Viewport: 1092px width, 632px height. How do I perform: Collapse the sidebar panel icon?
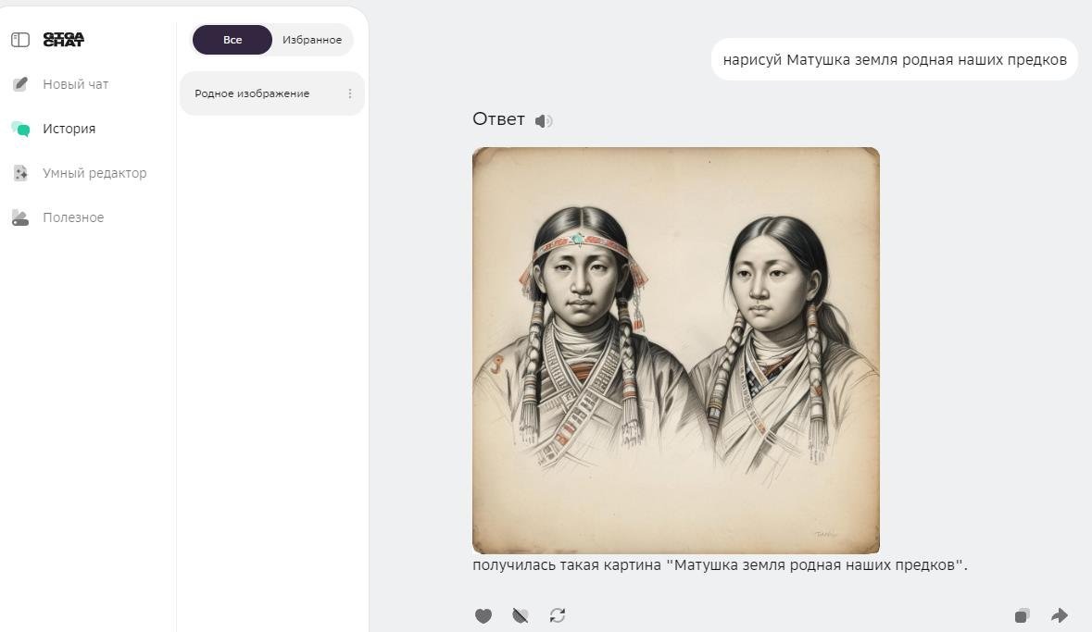(20, 40)
